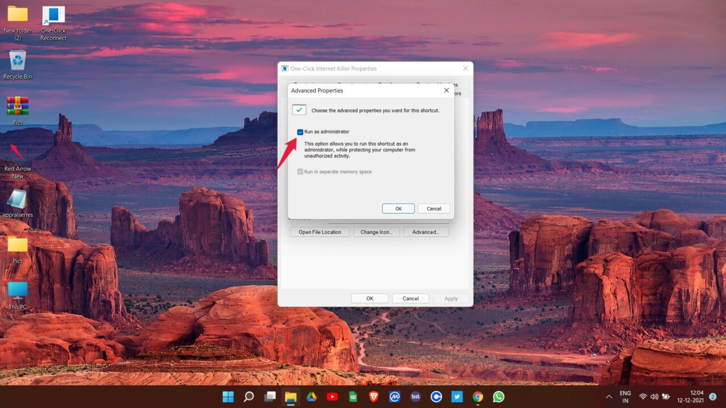Select the appraiserres desktop file
The height and width of the screenshot is (408, 726).
pos(18,203)
